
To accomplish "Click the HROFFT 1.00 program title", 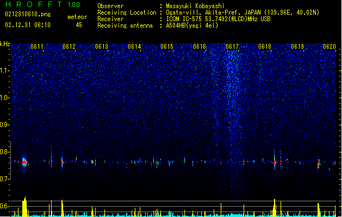I will coord(43,4).
